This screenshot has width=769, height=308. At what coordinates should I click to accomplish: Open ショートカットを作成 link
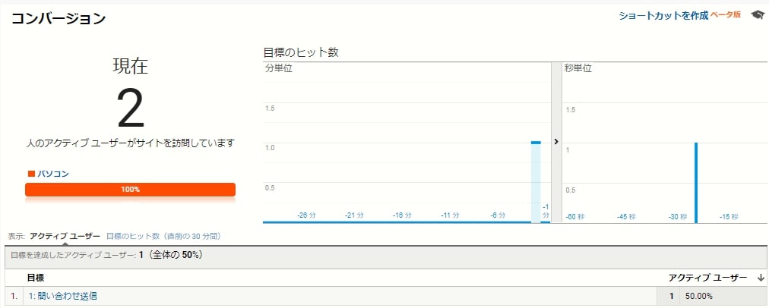pos(663,15)
